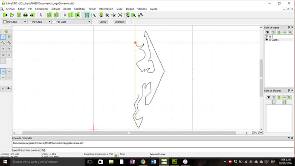
Task: Open the Ayuda menu
Action: tap(154, 9)
